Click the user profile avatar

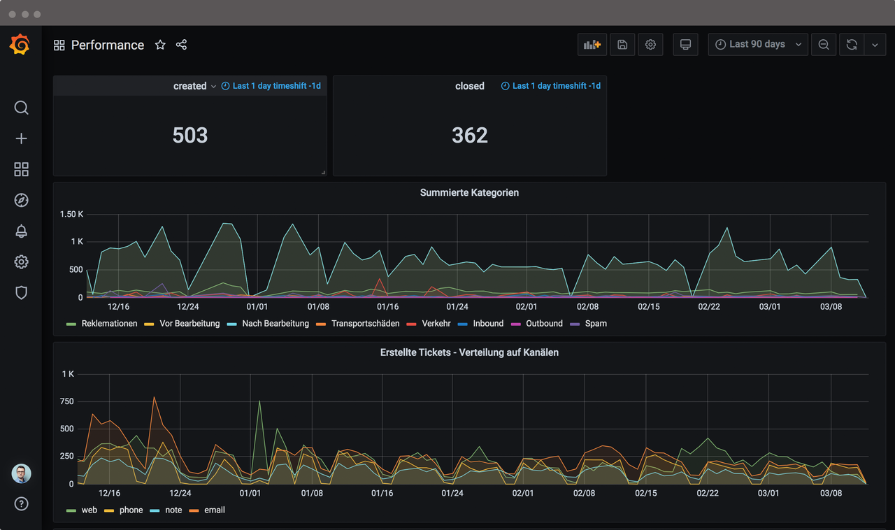coord(21,473)
